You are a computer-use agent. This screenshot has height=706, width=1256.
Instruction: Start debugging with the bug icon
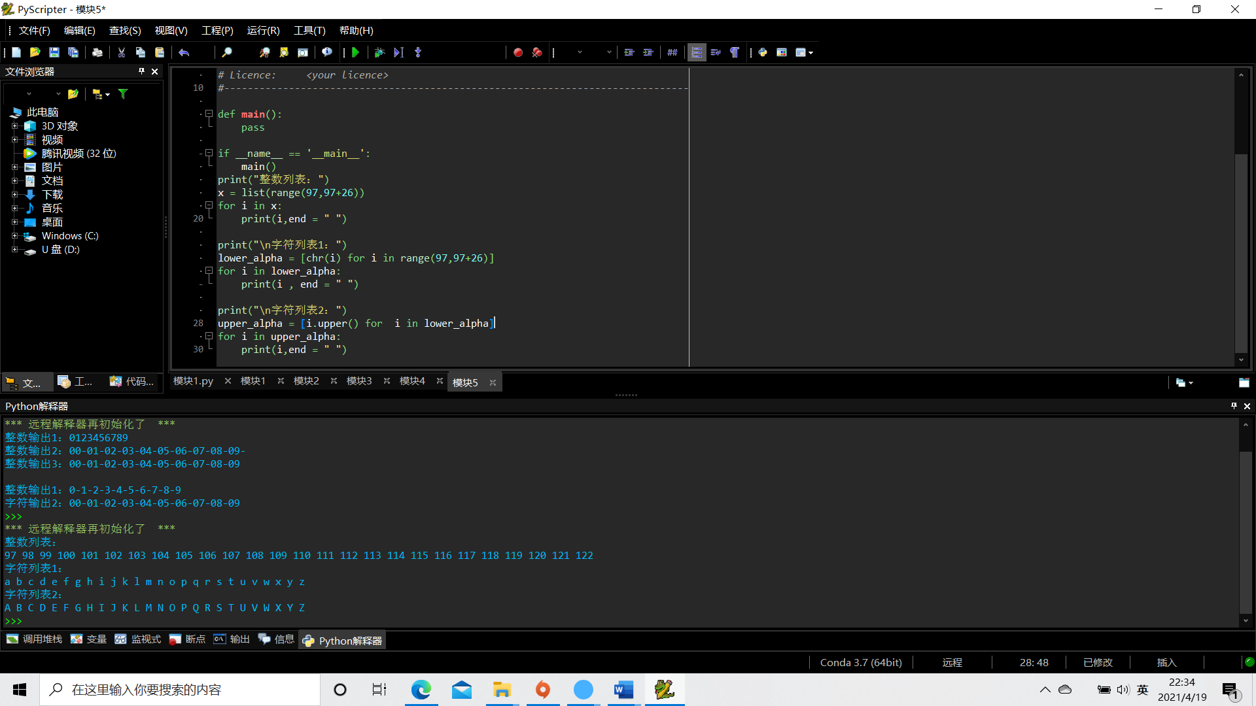[379, 52]
